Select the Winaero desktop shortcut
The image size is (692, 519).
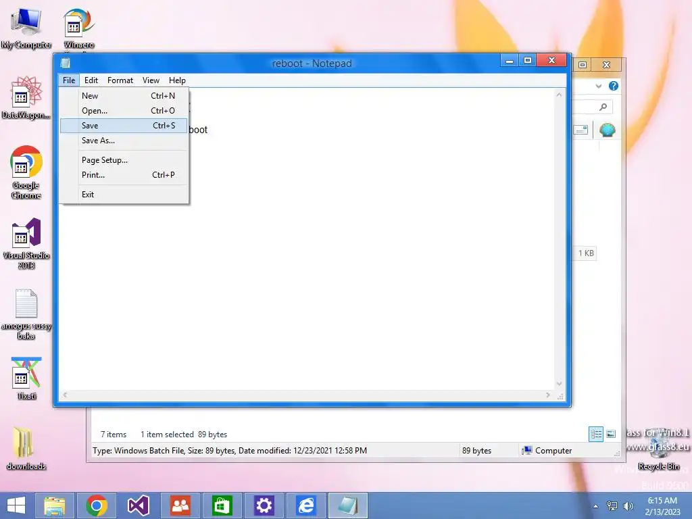pos(78,28)
